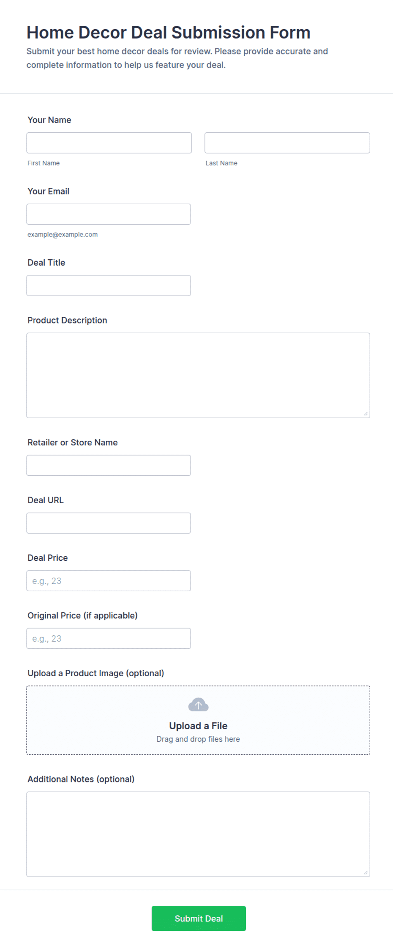Click the Deal Title text field
The image size is (393, 952).
[109, 285]
